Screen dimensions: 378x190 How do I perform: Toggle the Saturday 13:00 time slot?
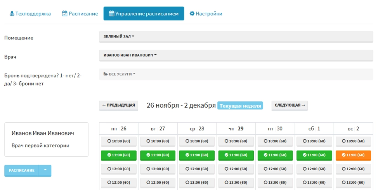314,182
